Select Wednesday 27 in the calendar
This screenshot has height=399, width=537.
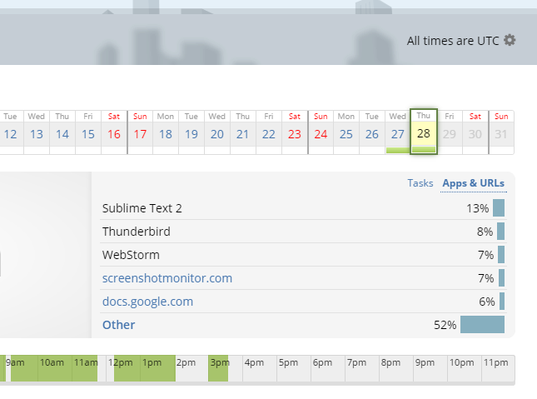point(398,132)
